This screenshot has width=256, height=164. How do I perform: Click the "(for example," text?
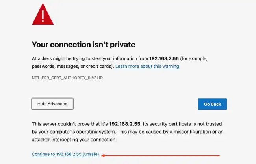point(194,59)
